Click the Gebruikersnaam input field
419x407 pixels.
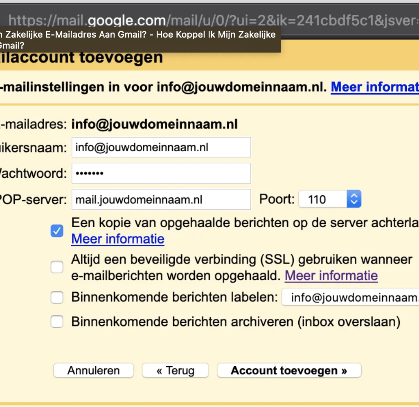(x=161, y=147)
